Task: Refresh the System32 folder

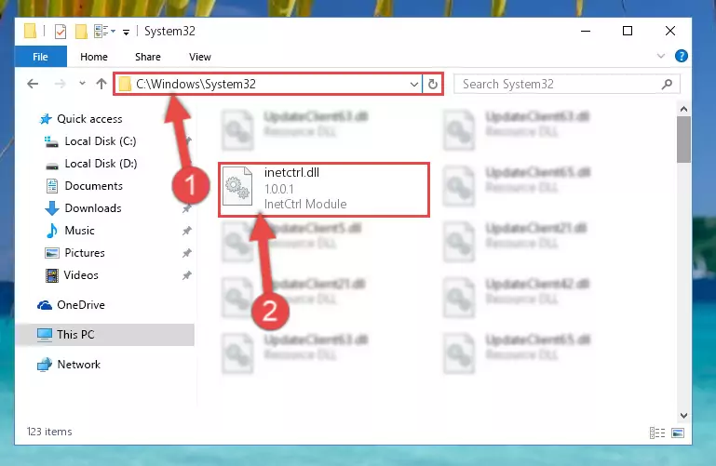Action: pyautogui.click(x=432, y=84)
